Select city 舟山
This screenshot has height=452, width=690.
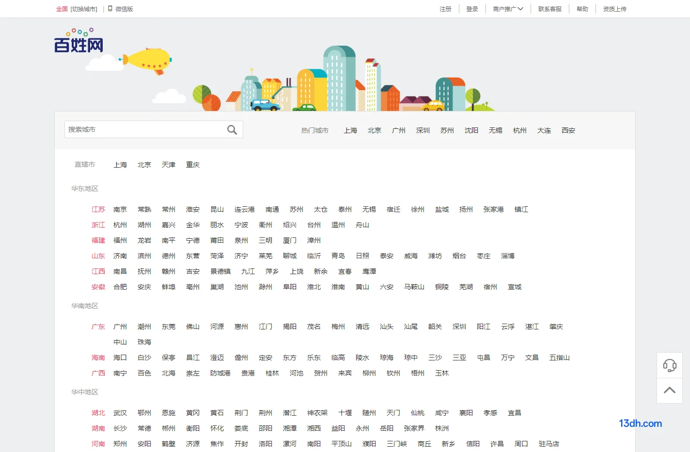(x=362, y=225)
